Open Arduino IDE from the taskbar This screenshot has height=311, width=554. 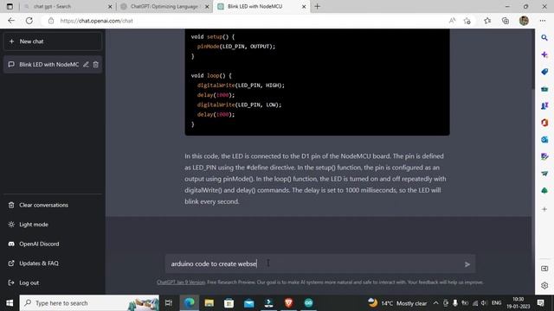pyautogui.click(x=308, y=303)
